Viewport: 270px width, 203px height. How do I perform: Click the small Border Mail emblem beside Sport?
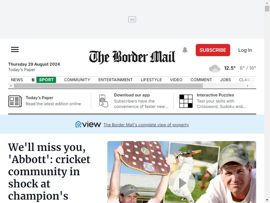pos(33,80)
